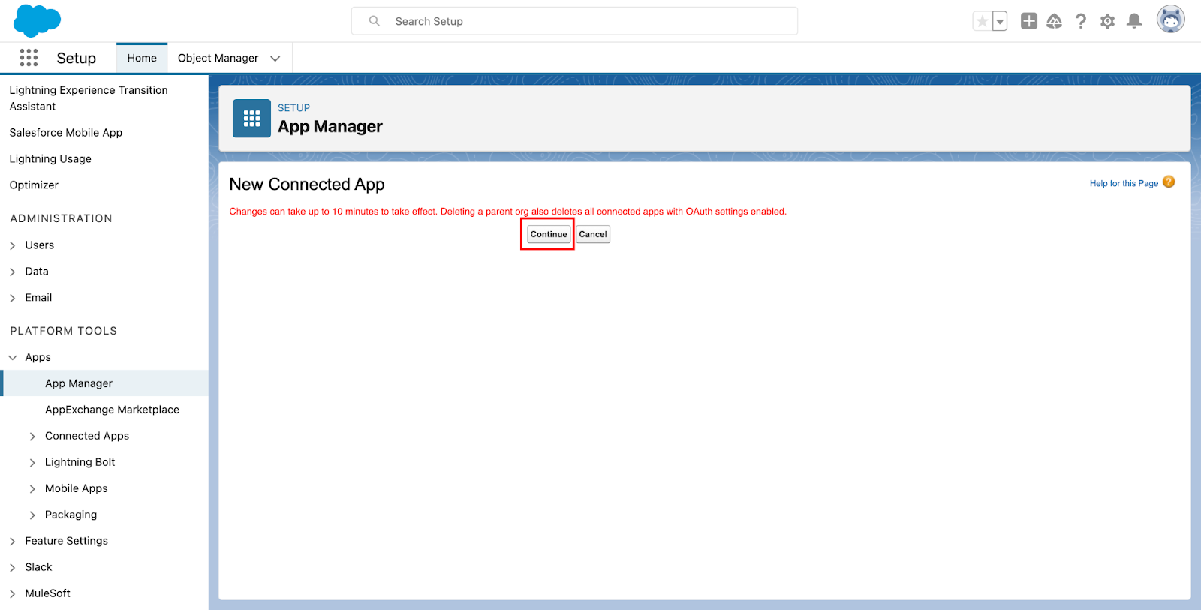Viewport: 1201px width, 610px height.
Task: Click the Users label in sidebar
Action: (x=39, y=245)
